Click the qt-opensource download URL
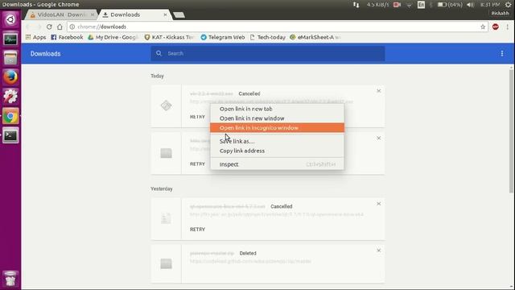 (277, 215)
